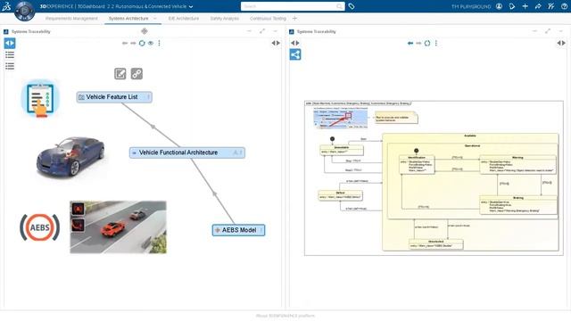Select the AEBS Model node
Viewport: 571px width, 321px height.
pos(239,230)
